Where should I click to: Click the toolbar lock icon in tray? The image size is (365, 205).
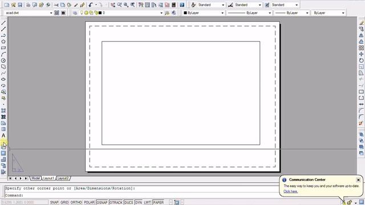coord(350,202)
